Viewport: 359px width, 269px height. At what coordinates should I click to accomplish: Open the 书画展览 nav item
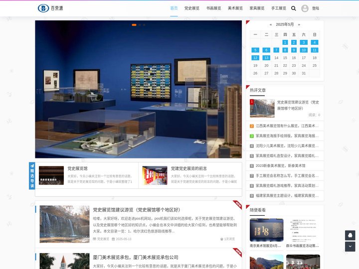coord(213,8)
